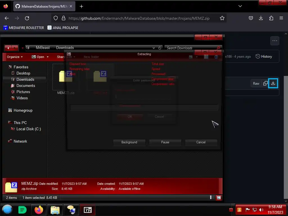
Task: Open network status in tray
Action: 254,210
